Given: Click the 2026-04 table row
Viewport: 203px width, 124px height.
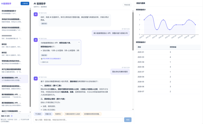Looking at the screenshot, I should pyautogui.click(x=168, y=77).
